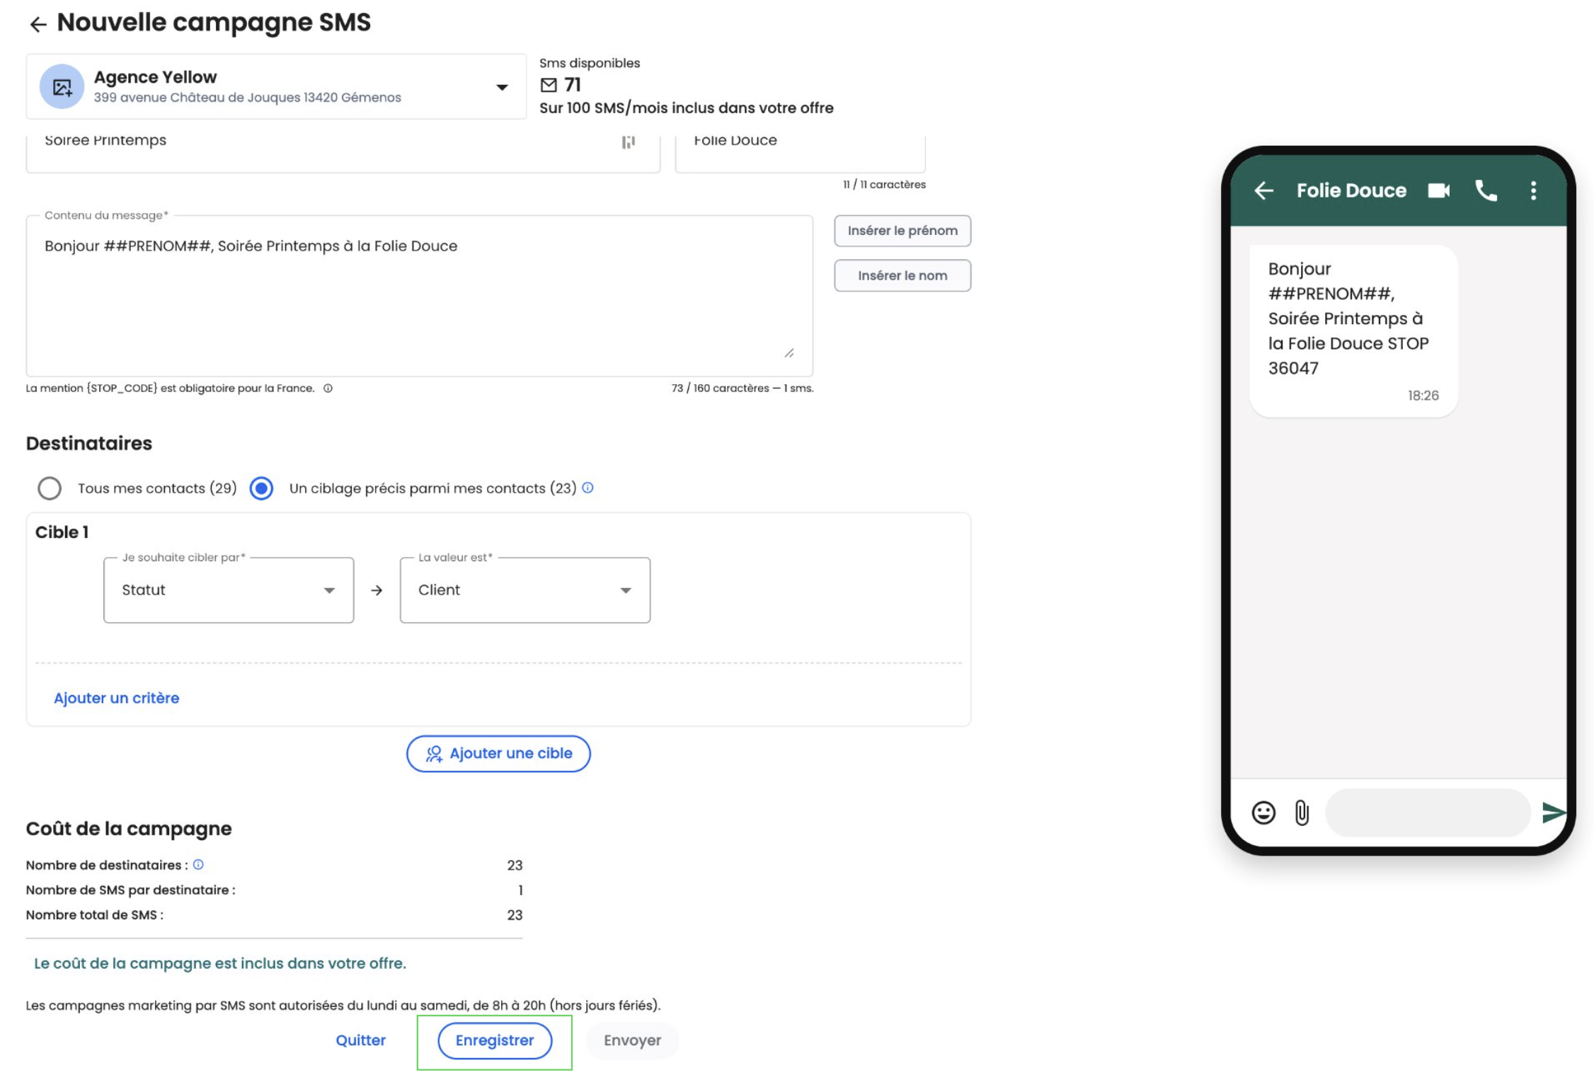Click the '73 / 160 caractères — 1 sms.' counter

(x=742, y=388)
